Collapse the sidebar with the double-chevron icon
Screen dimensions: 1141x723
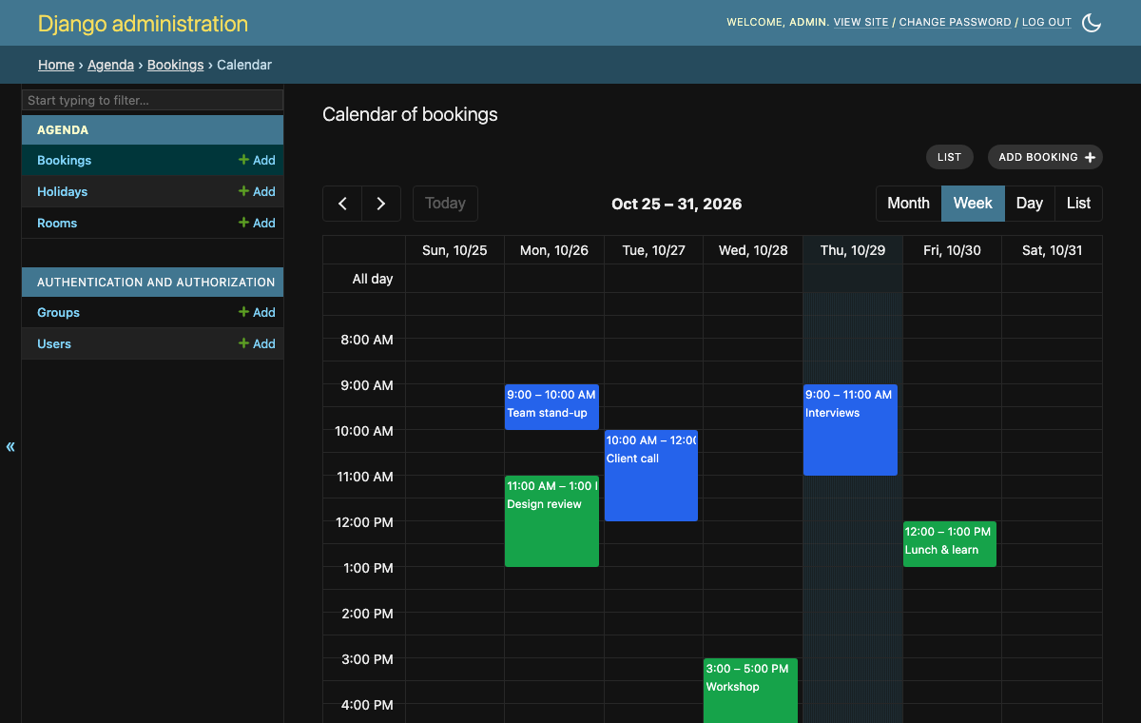[10, 447]
